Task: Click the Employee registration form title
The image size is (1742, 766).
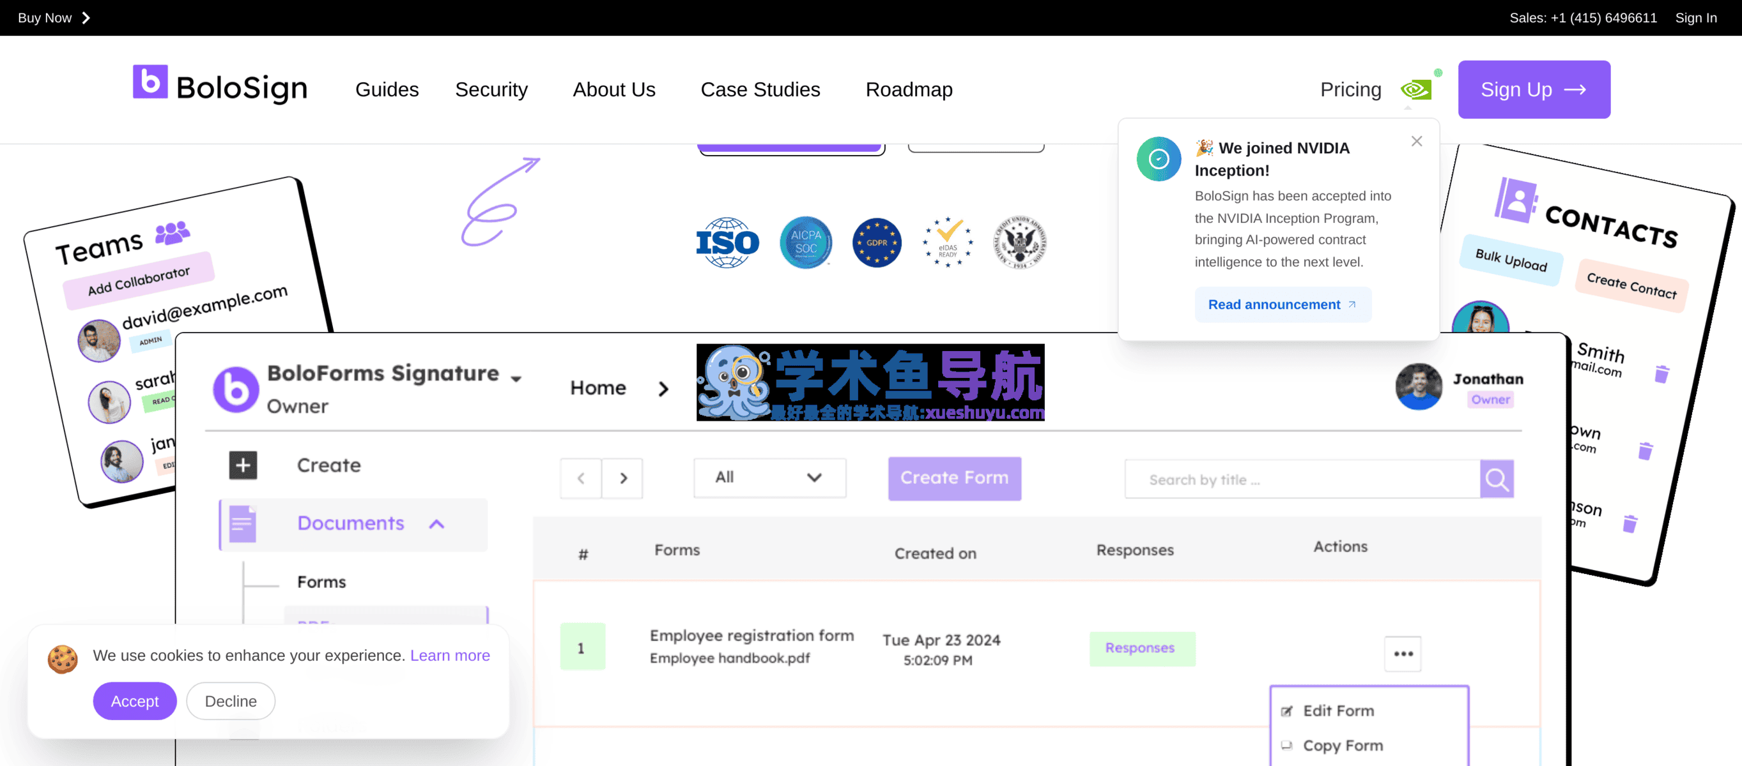Action: [x=752, y=636]
